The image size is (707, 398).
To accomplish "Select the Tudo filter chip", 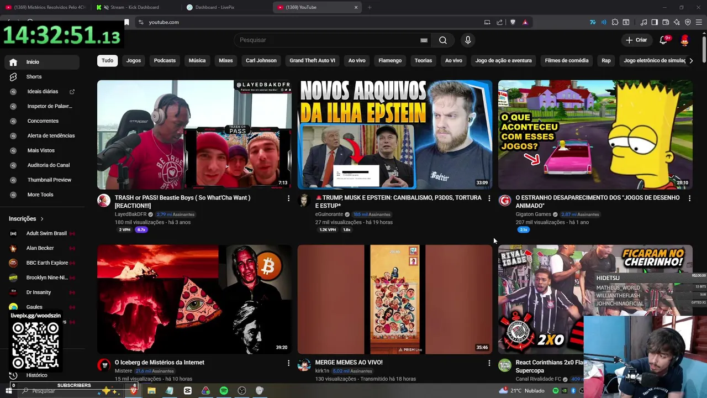I will coord(107,60).
